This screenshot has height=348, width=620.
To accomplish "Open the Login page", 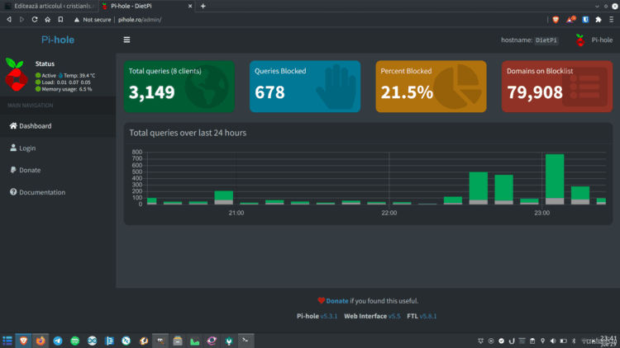I will [27, 148].
